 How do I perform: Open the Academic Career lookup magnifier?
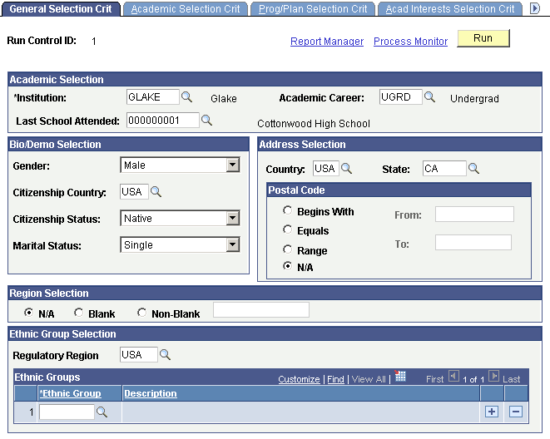[429, 97]
